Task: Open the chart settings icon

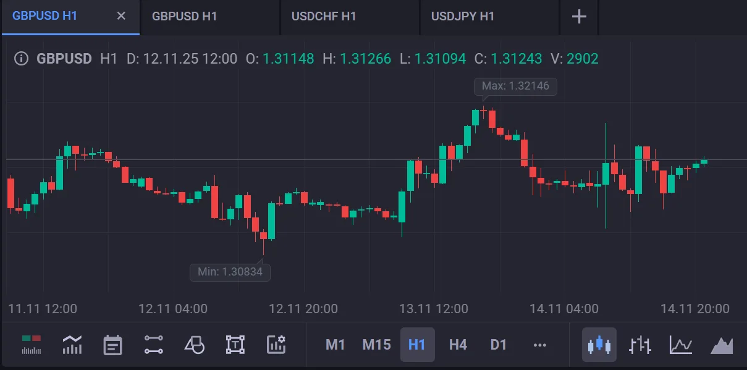Action: (276, 345)
